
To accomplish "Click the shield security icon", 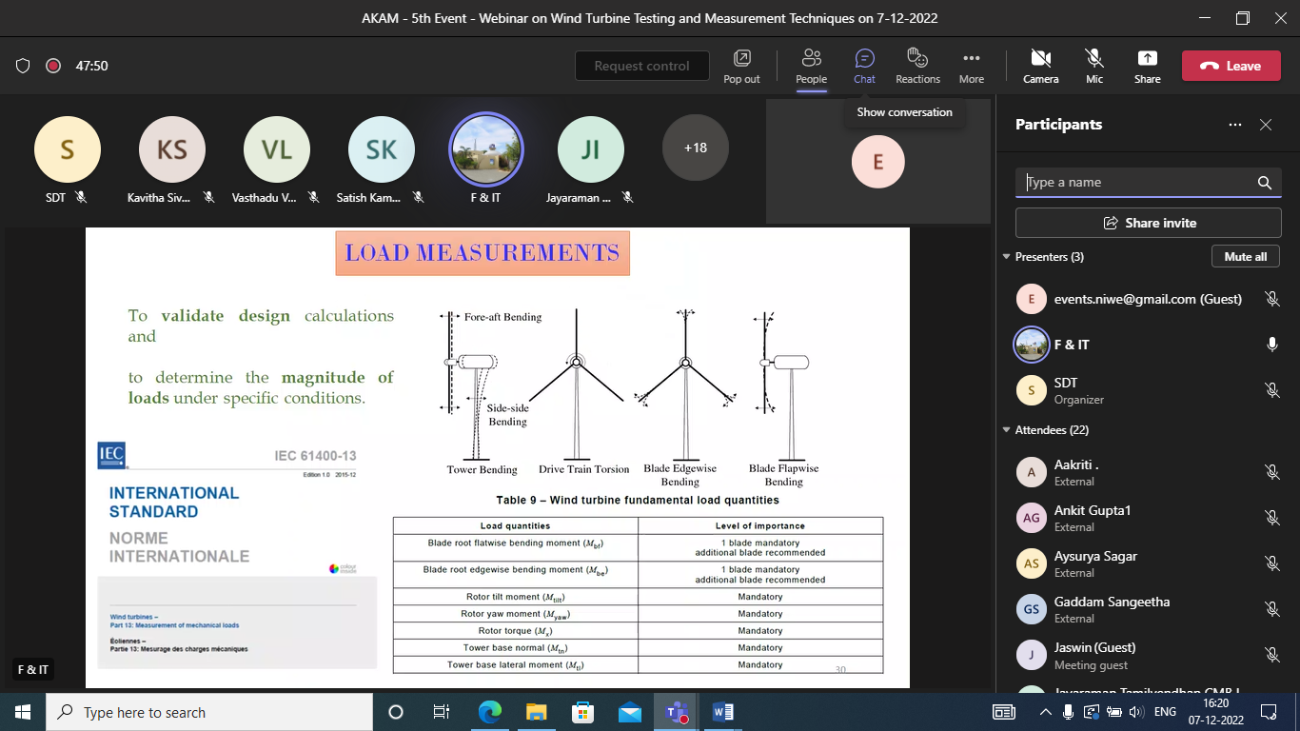I will [x=23, y=66].
